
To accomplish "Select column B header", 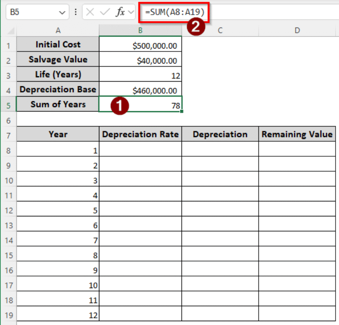I will 140,30.
